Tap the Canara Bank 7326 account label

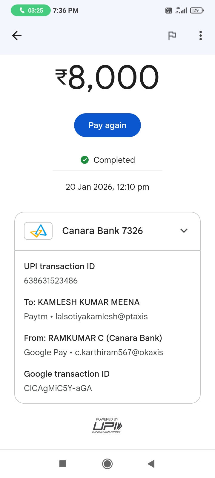click(102, 231)
